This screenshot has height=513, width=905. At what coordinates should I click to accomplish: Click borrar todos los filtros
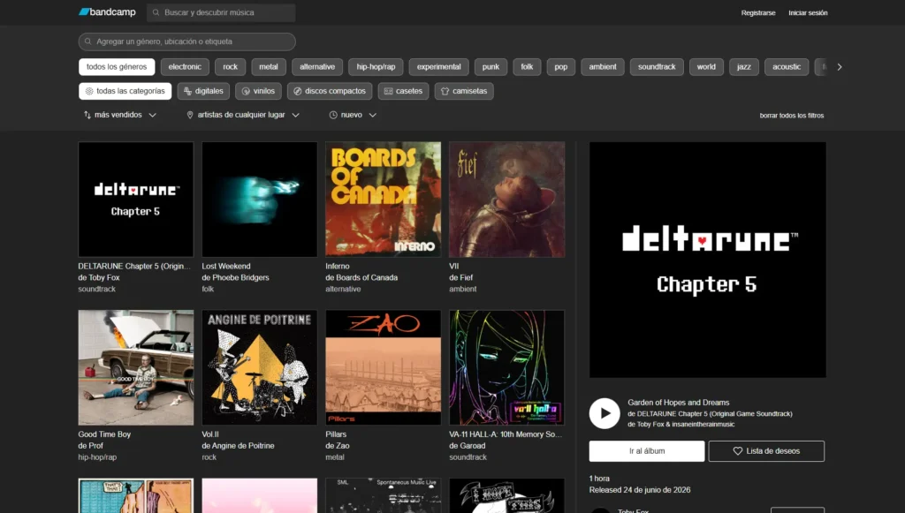[791, 116]
